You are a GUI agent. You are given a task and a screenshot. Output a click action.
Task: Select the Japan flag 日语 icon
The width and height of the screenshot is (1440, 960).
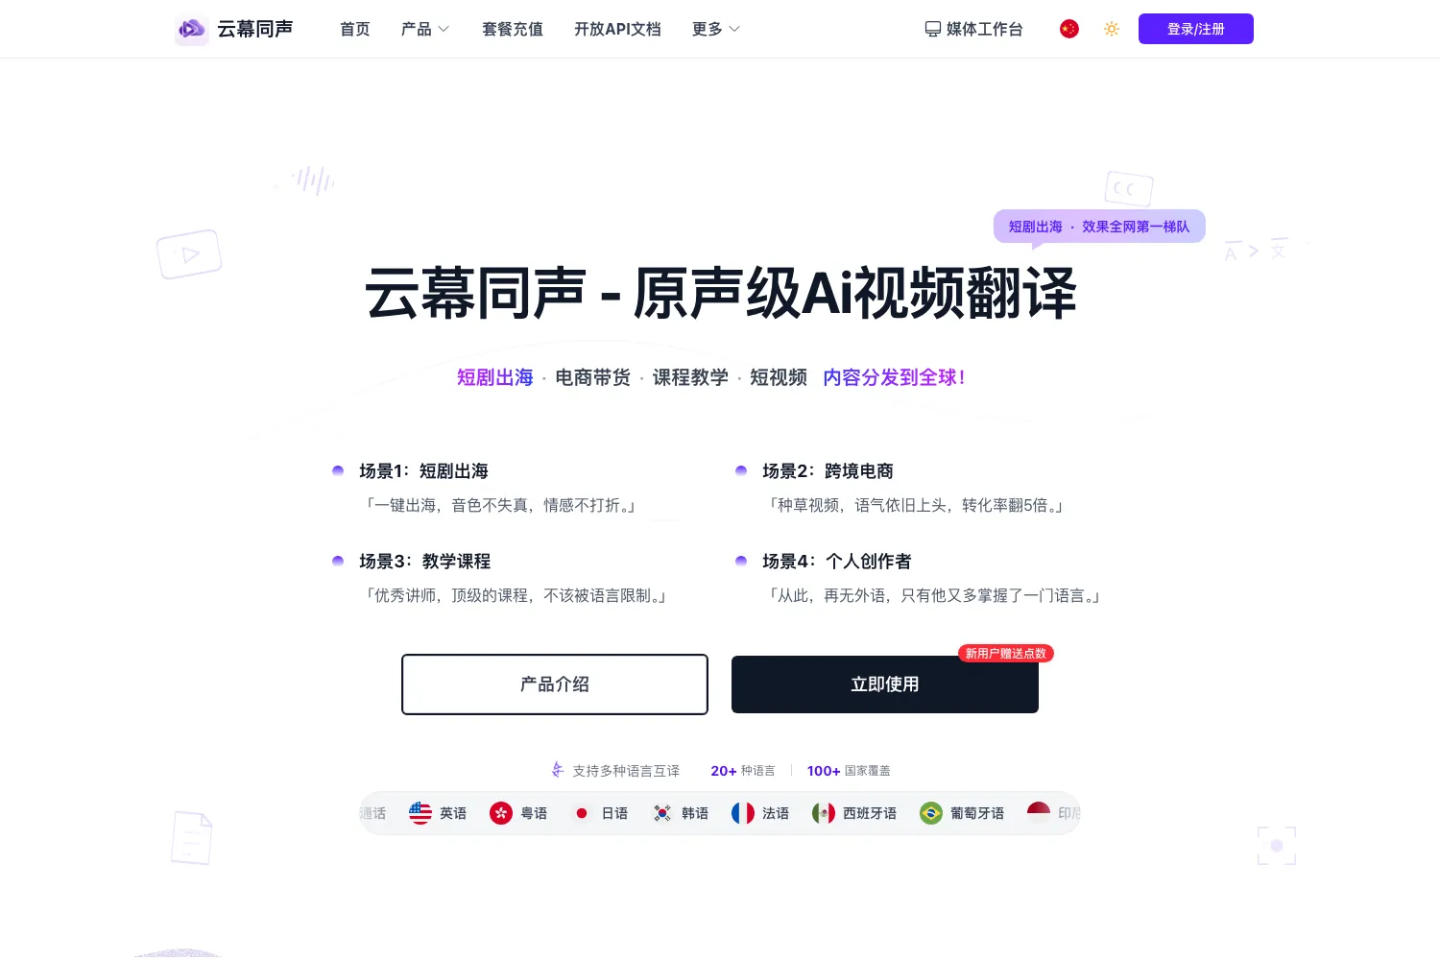point(582,813)
